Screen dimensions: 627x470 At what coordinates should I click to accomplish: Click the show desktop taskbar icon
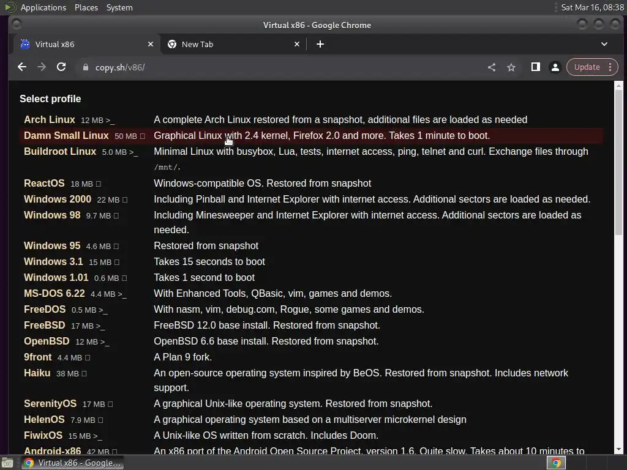(7, 463)
